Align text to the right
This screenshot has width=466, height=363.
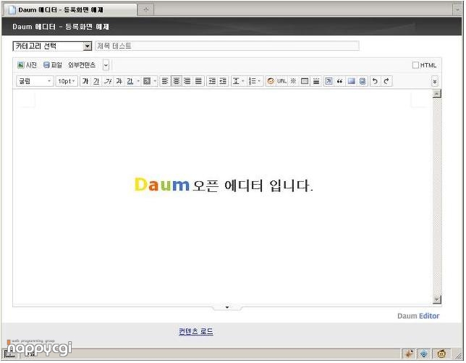click(x=187, y=81)
